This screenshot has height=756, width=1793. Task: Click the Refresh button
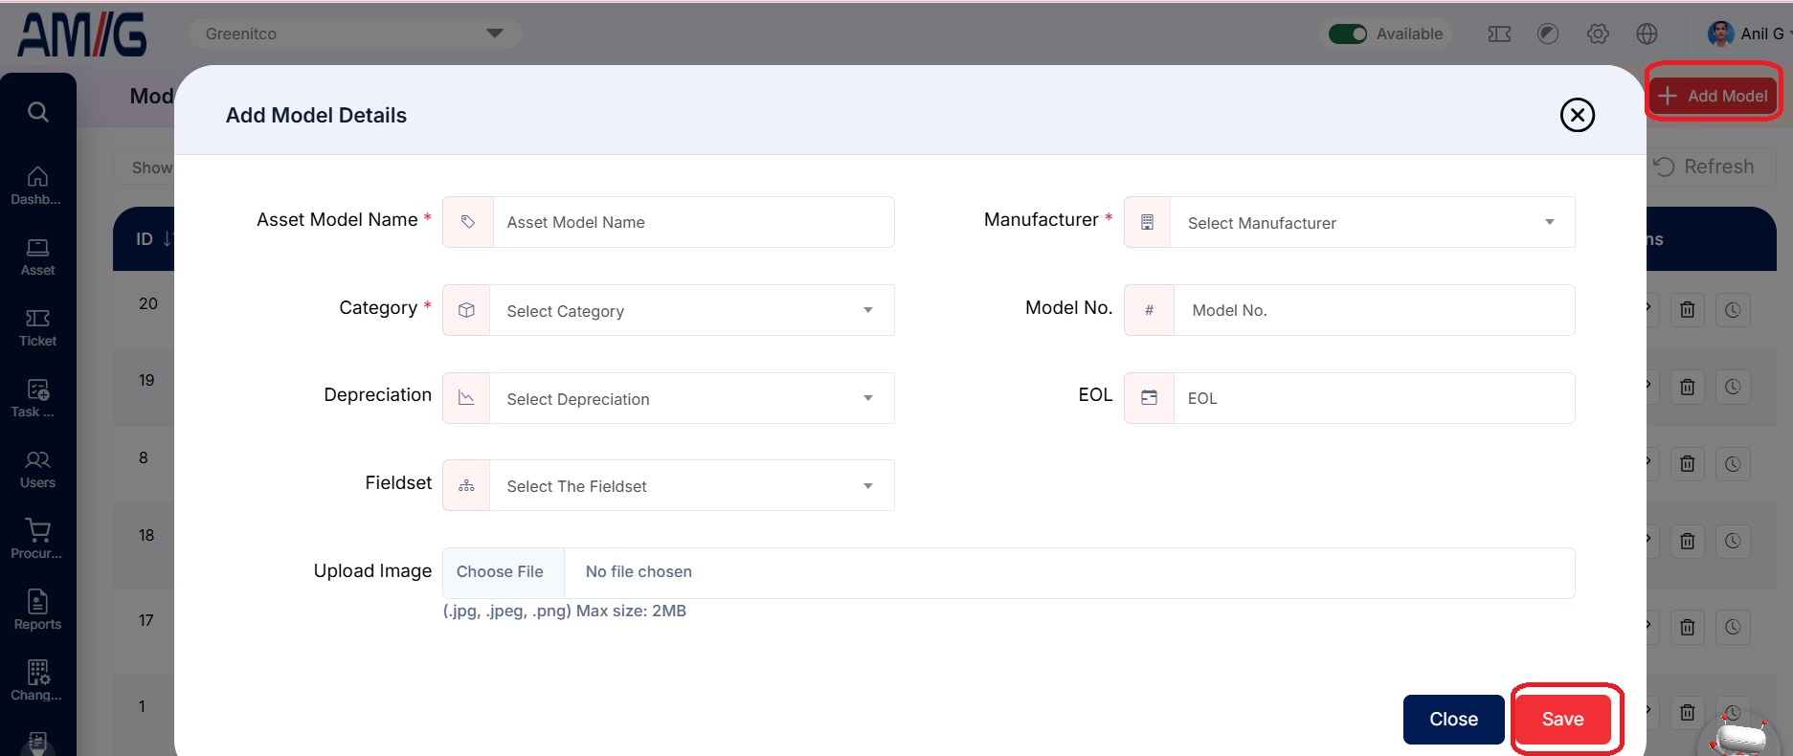(1704, 167)
